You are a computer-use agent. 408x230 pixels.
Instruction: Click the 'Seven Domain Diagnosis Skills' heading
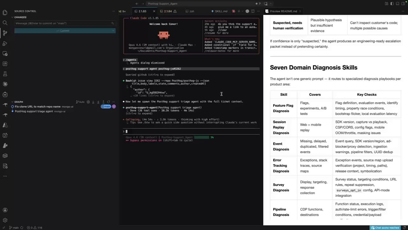point(314,67)
